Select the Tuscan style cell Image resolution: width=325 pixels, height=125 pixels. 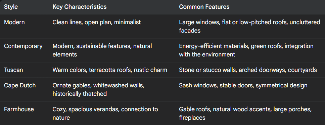pyautogui.click(x=13, y=70)
